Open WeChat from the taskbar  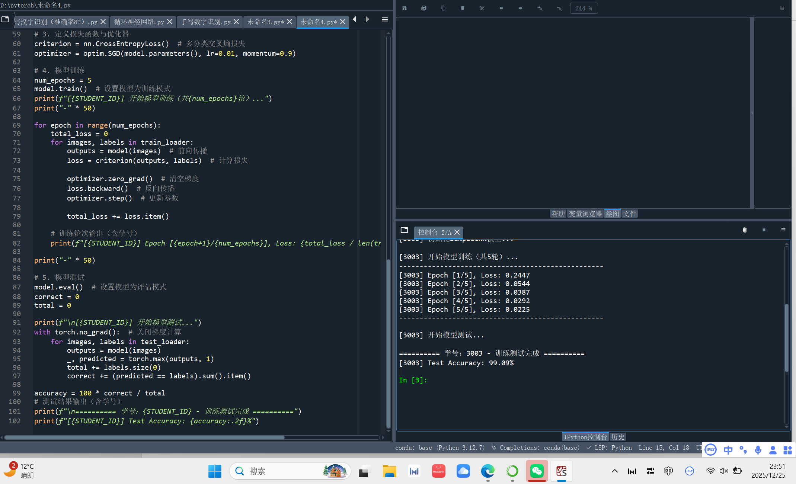tap(537, 471)
